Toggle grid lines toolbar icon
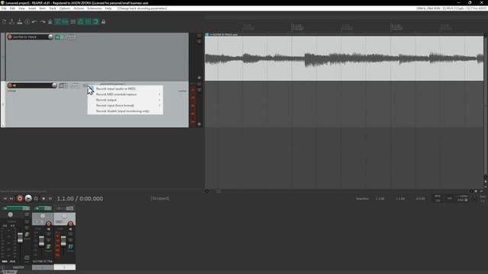This screenshot has width=488, height=274. click(x=88, y=21)
